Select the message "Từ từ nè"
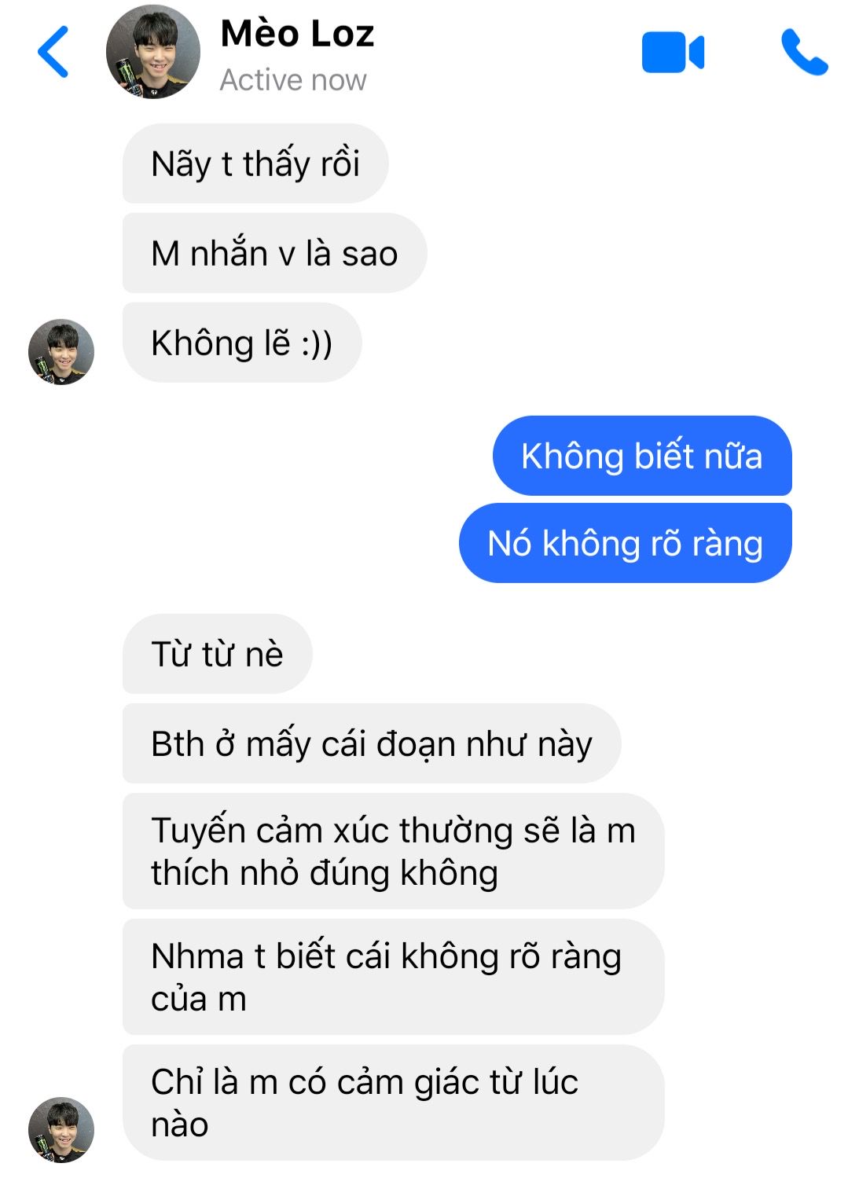The width and height of the screenshot is (848, 1178). 218,654
